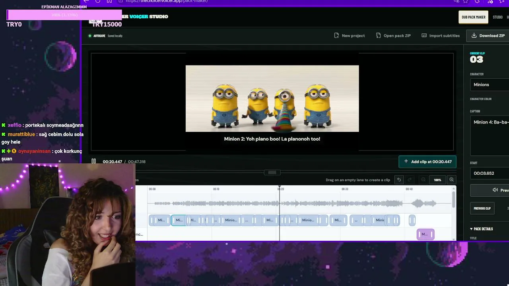The width and height of the screenshot is (509, 286).
Task: Click the green autosave status dot
Action: coord(90,36)
